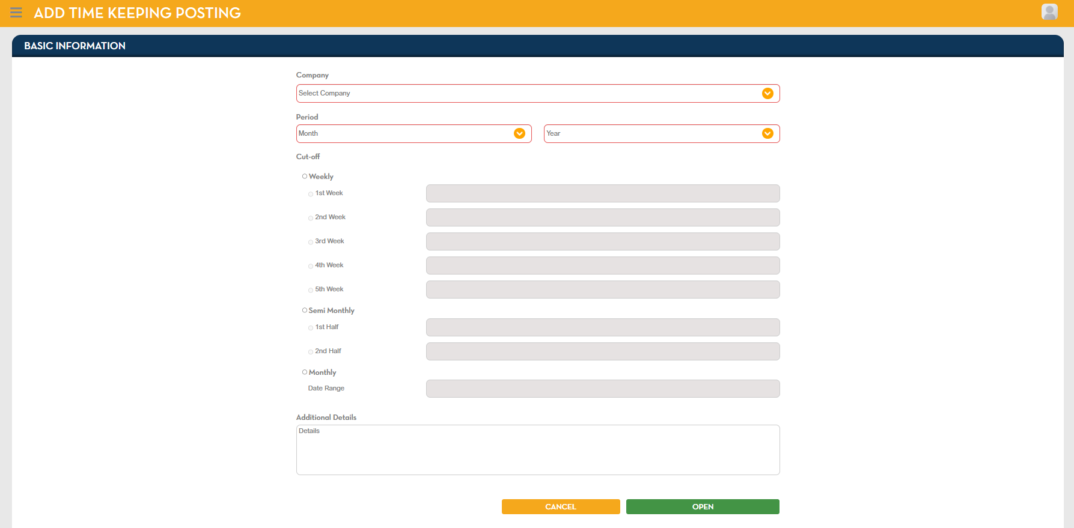Click the Period label
This screenshot has width=1074, height=528.
point(307,117)
